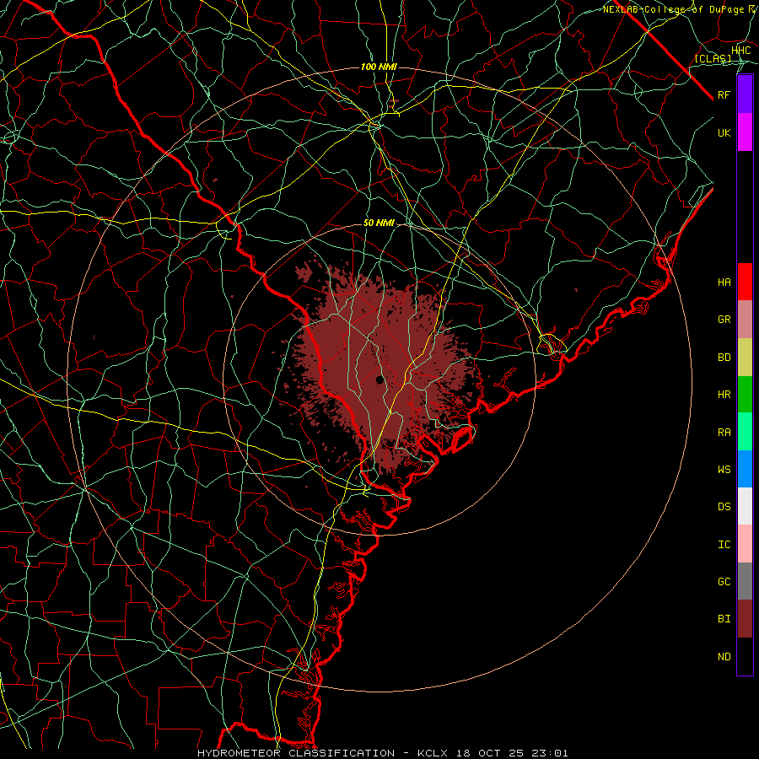Click the UK magenta legend swatch
Viewport: 759px width, 759px height.
point(745,132)
